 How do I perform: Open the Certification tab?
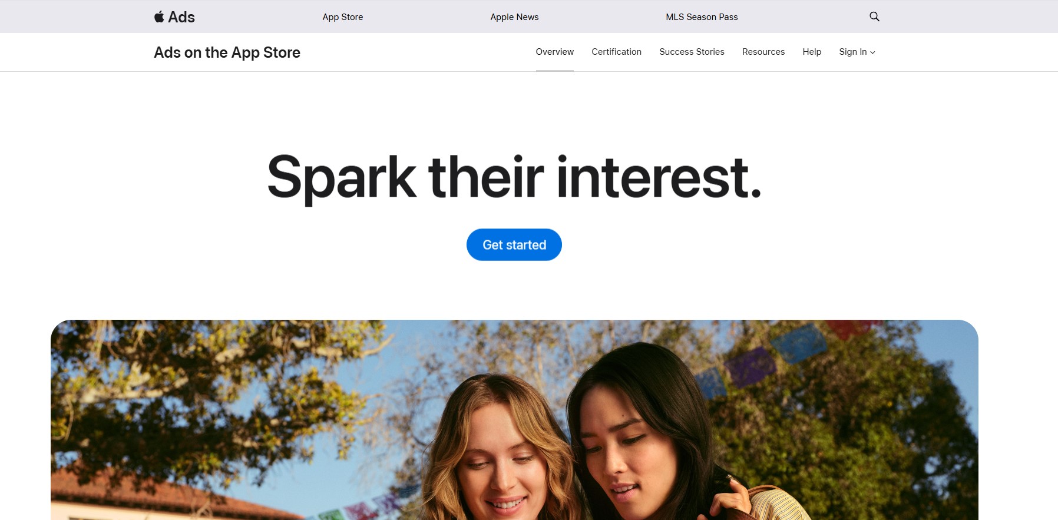tap(616, 52)
